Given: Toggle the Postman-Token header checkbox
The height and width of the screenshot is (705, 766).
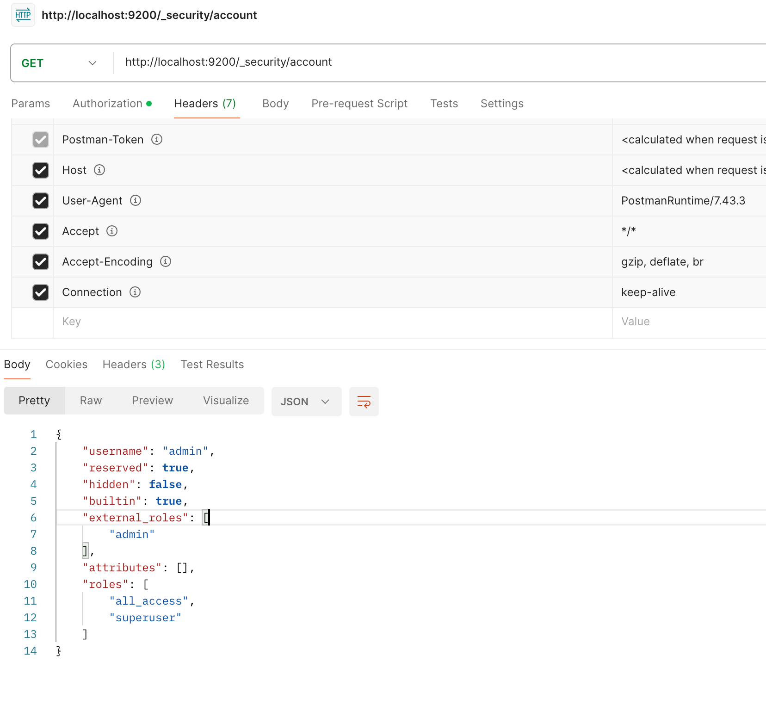Looking at the screenshot, I should pos(41,140).
